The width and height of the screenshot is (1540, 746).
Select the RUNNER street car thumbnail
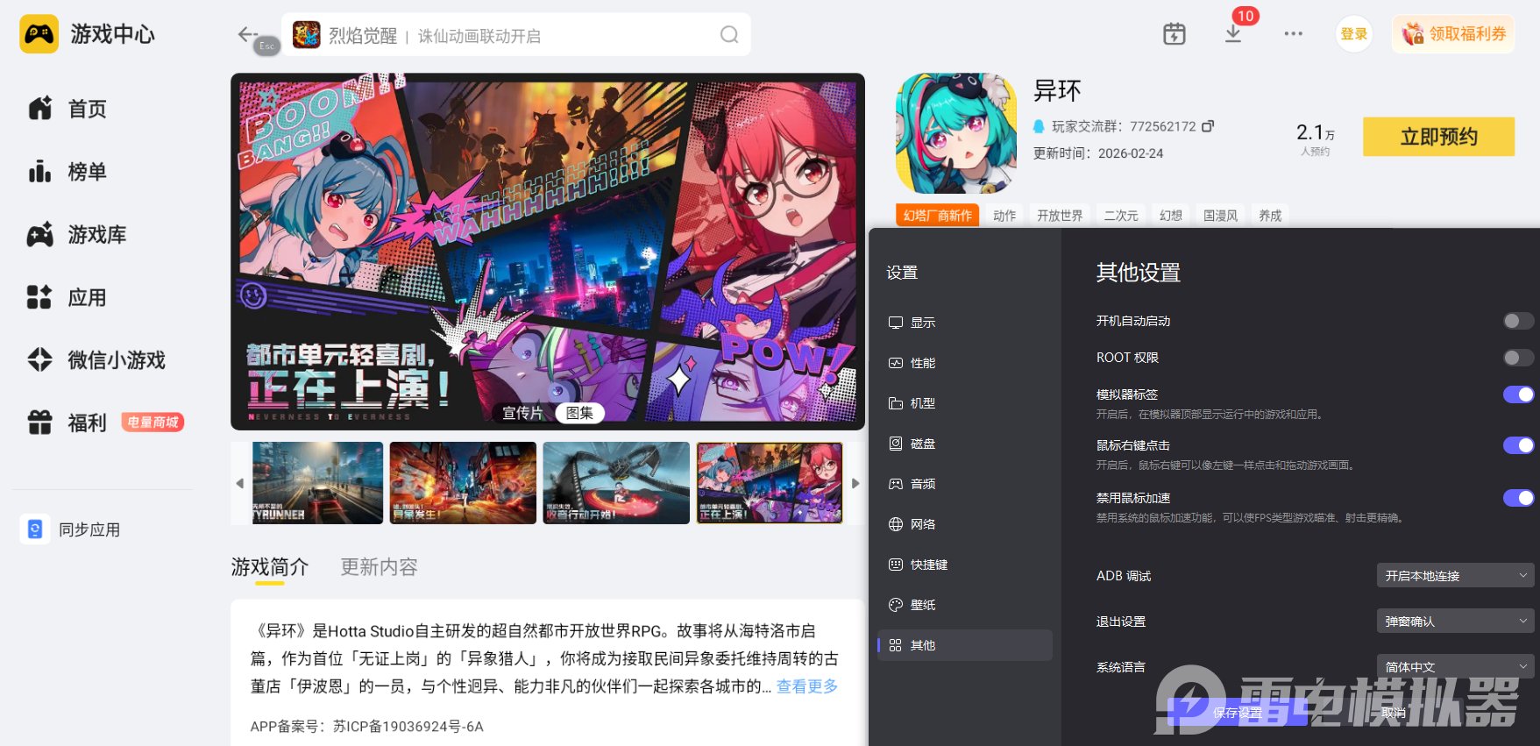click(x=317, y=483)
